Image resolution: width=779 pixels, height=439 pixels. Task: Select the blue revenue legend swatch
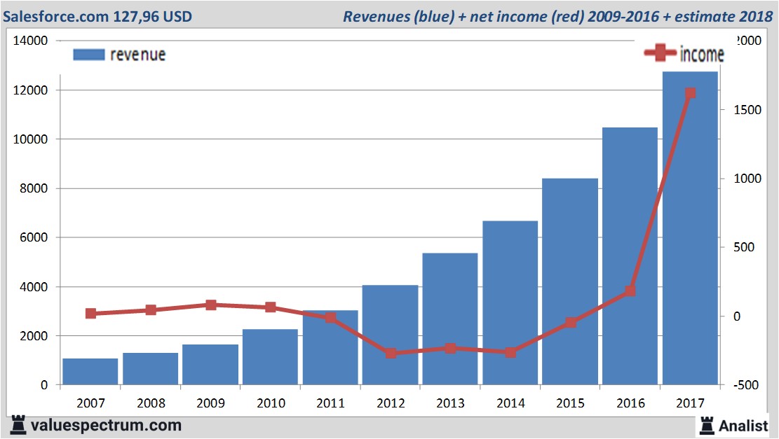[x=89, y=55]
